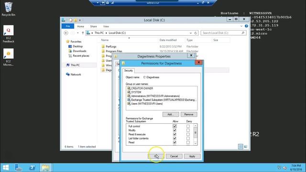
Task: Toggle Allow checkbox for Modify
Action: (x=175, y=130)
